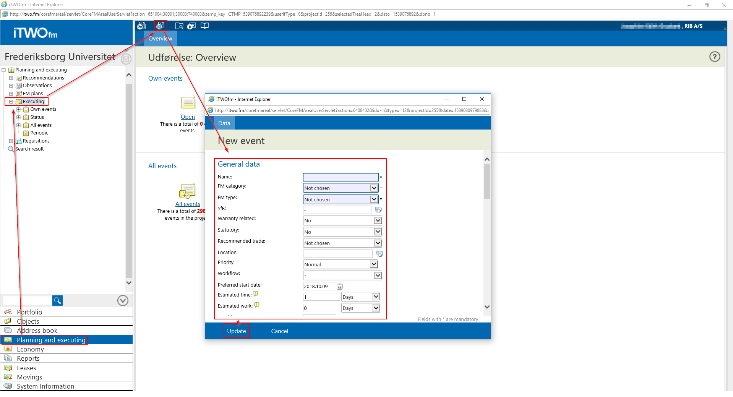Click the SfB lookup icon
The height and width of the screenshot is (397, 733).
pyautogui.click(x=378, y=210)
